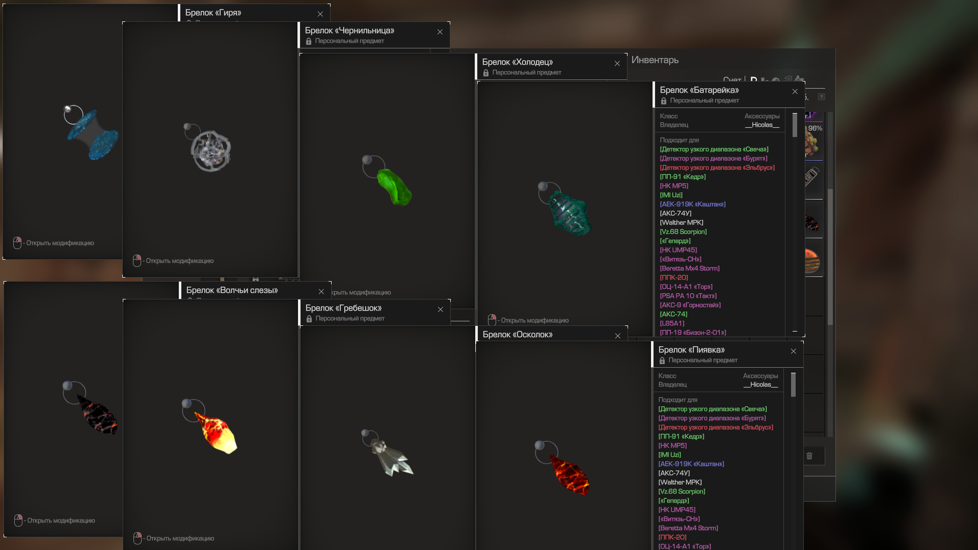
Task: Click the trash bin icon in inventory
Action: [x=809, y=456]
